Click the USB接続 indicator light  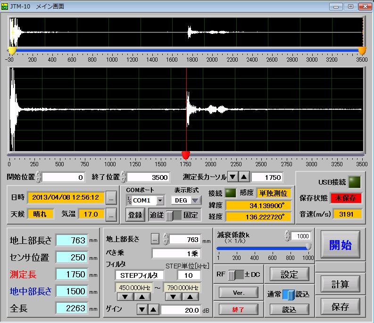tap(355, 182)
